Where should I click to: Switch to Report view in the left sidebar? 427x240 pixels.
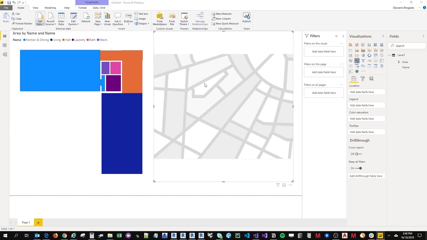[x=5, y=36]
